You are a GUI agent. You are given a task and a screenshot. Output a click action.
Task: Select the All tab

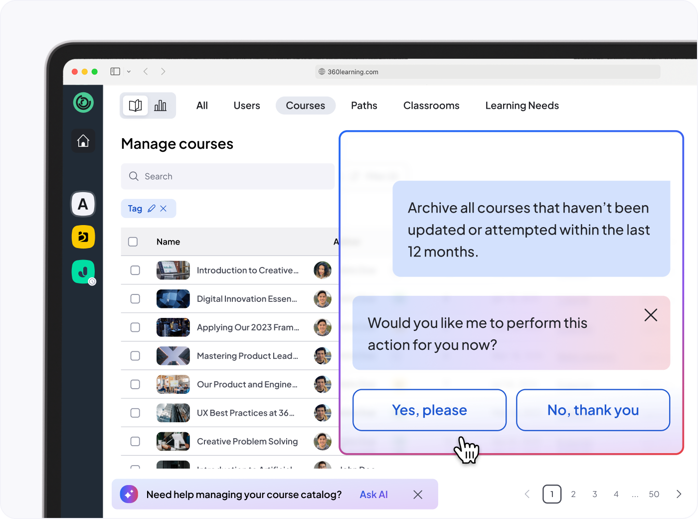[202, 105]
